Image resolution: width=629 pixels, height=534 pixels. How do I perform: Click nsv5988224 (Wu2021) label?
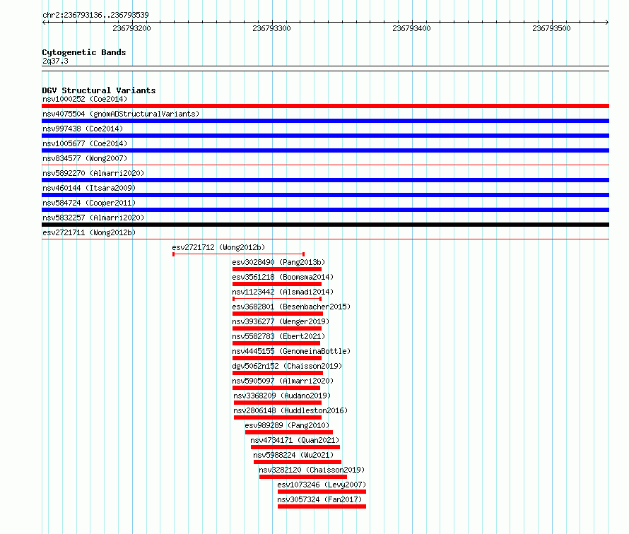tap(293, 455)
